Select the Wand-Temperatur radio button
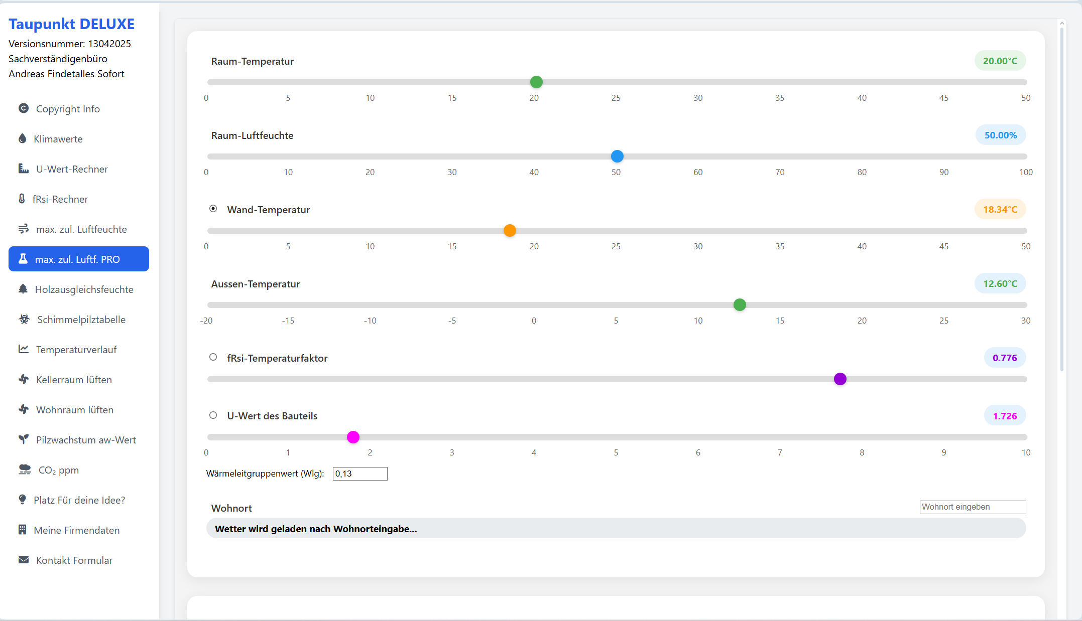The image size is (1082, 621). [x=213, y=209]
